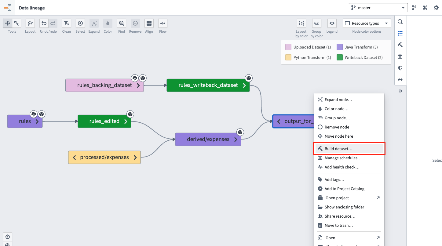Viewport: 442px width, 246px height.
Task: Click the Writeback Dataset legend green swatch
Action: tap(339, 57)
